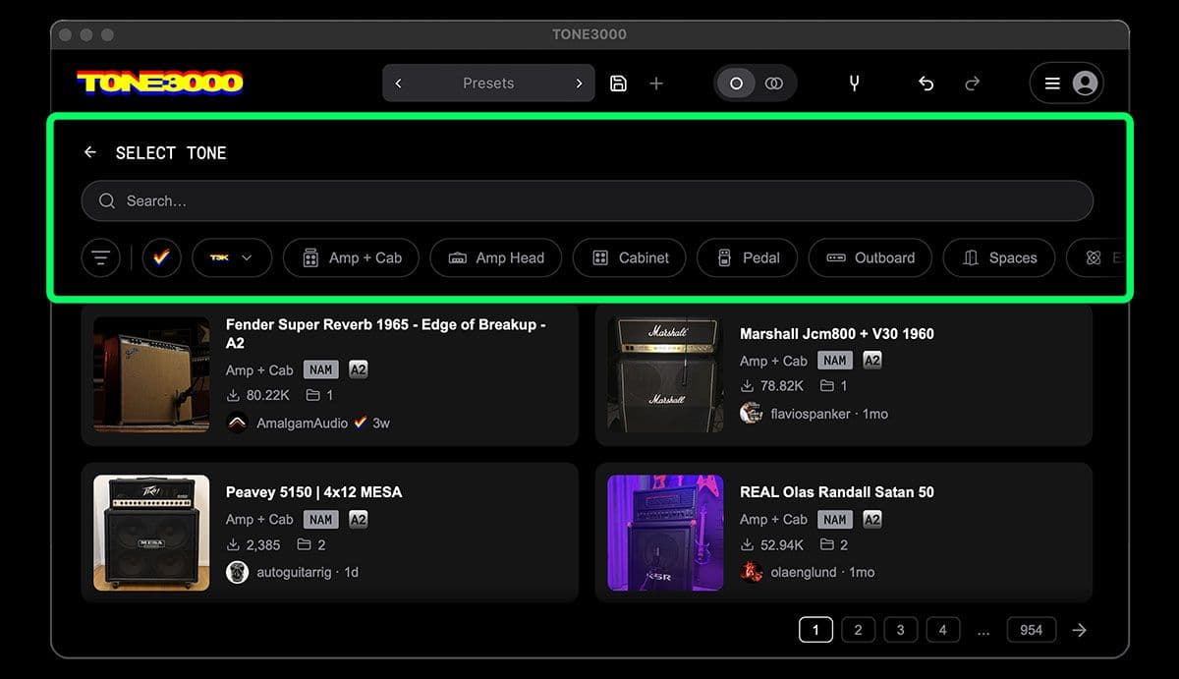
Task: Click A2 badge on Marshall card
Action: tap(872, 361)
